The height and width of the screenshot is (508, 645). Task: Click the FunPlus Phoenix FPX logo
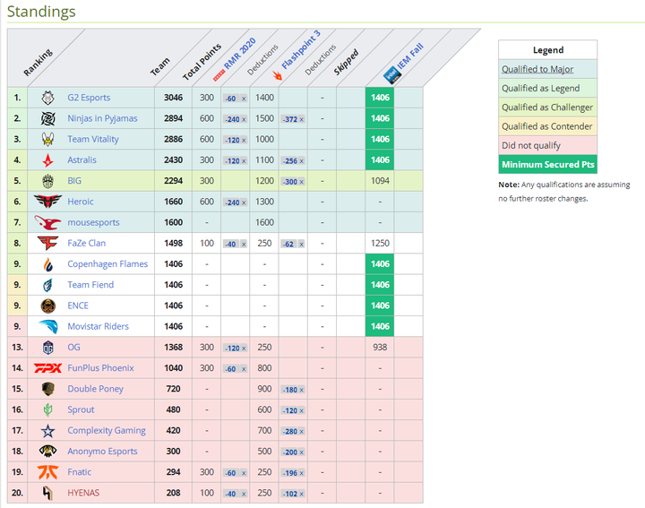pyautogui.click(x=48, y=368)
